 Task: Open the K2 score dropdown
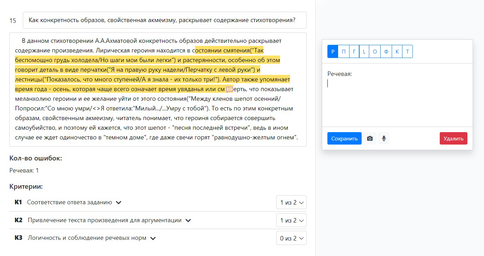coord(291,220)
